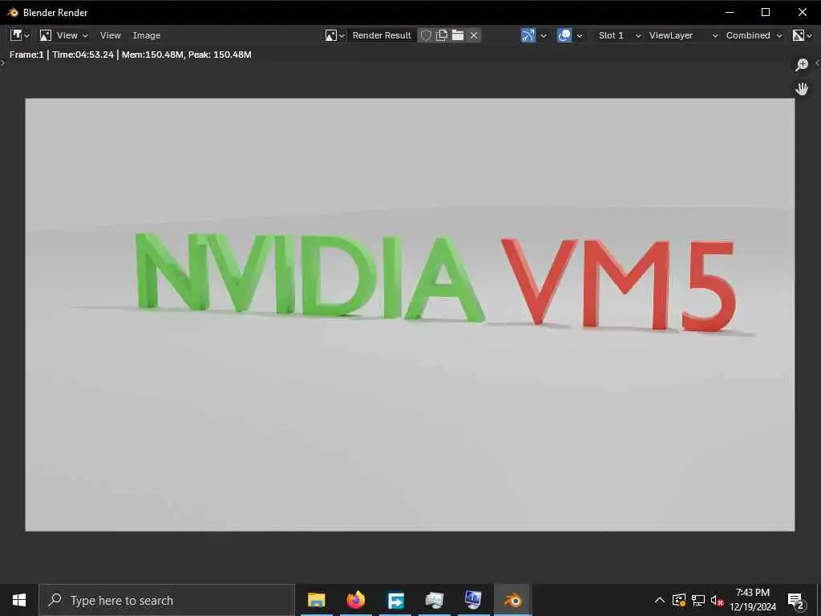The height and width of the screenshot is (616, 821).
Task: Toggle fake user shield icon
Action: point(426,35)
